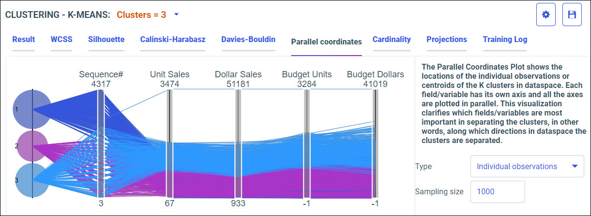Open the Training Log tab
The height and width of the screenshot is (216, 591).
point(505,40)
